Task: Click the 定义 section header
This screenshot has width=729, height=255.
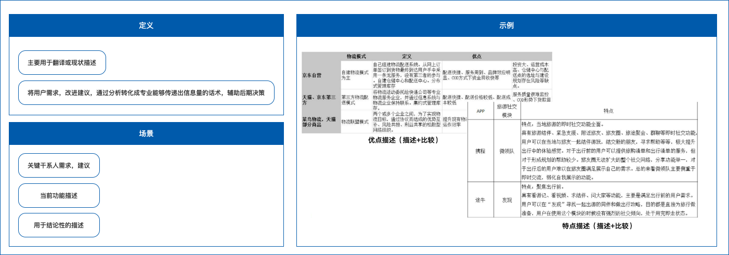Action: [146, 25]
